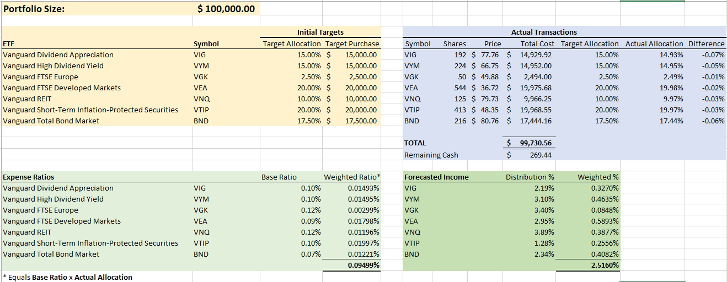Click the BND price 80.76 cell
Image resolution: width=727 pixels, height=282 pixels.
pyautogui.click(x=486, y=121)
